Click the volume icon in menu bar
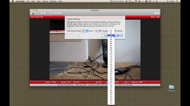This screenshot has width=190, height=106. click(156, 1)
